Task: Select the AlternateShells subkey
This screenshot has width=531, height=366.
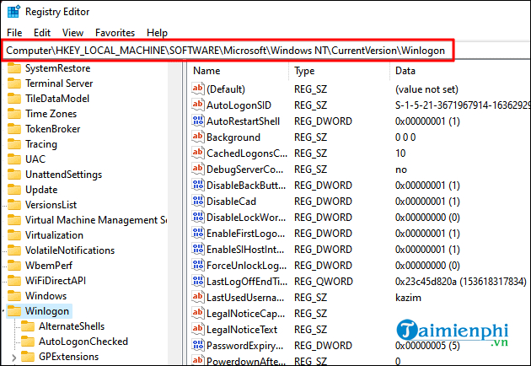Action: point(72,326)
